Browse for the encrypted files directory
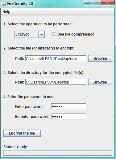The image size is (116, 159). [100, 82]
